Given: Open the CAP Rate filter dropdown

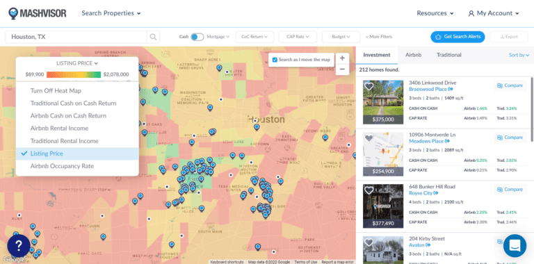Looking at the screenshot, I should (298, 37).
